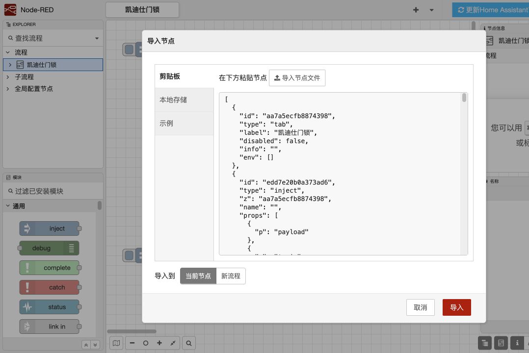
Task: Switch to the 剪贴板 import tab
Action: [x=184, y=76]
